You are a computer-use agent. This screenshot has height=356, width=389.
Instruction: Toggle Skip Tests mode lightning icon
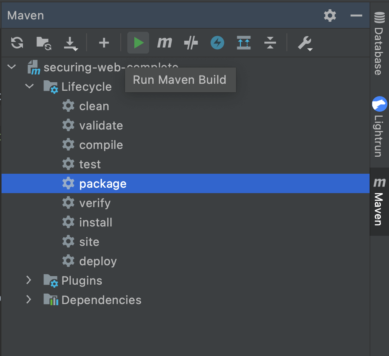[217, 43]
